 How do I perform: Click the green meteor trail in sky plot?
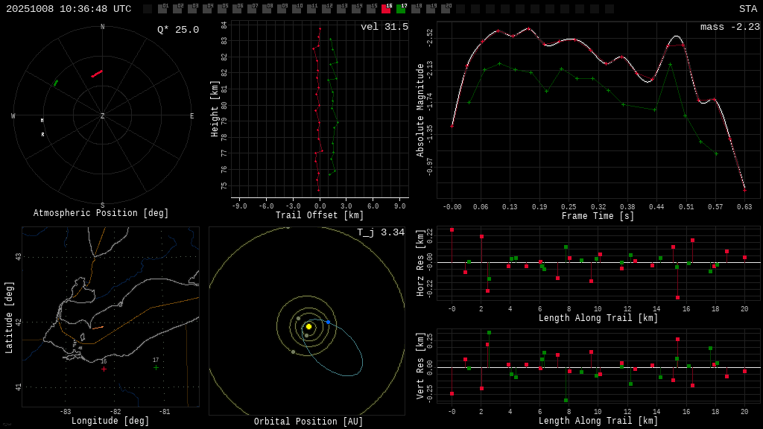pyautogui.click(x=56, y=83)
